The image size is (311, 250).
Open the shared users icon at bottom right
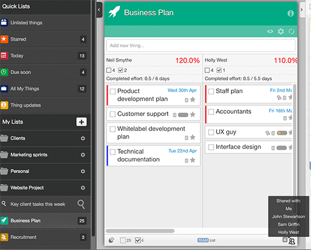click(292, 241)
